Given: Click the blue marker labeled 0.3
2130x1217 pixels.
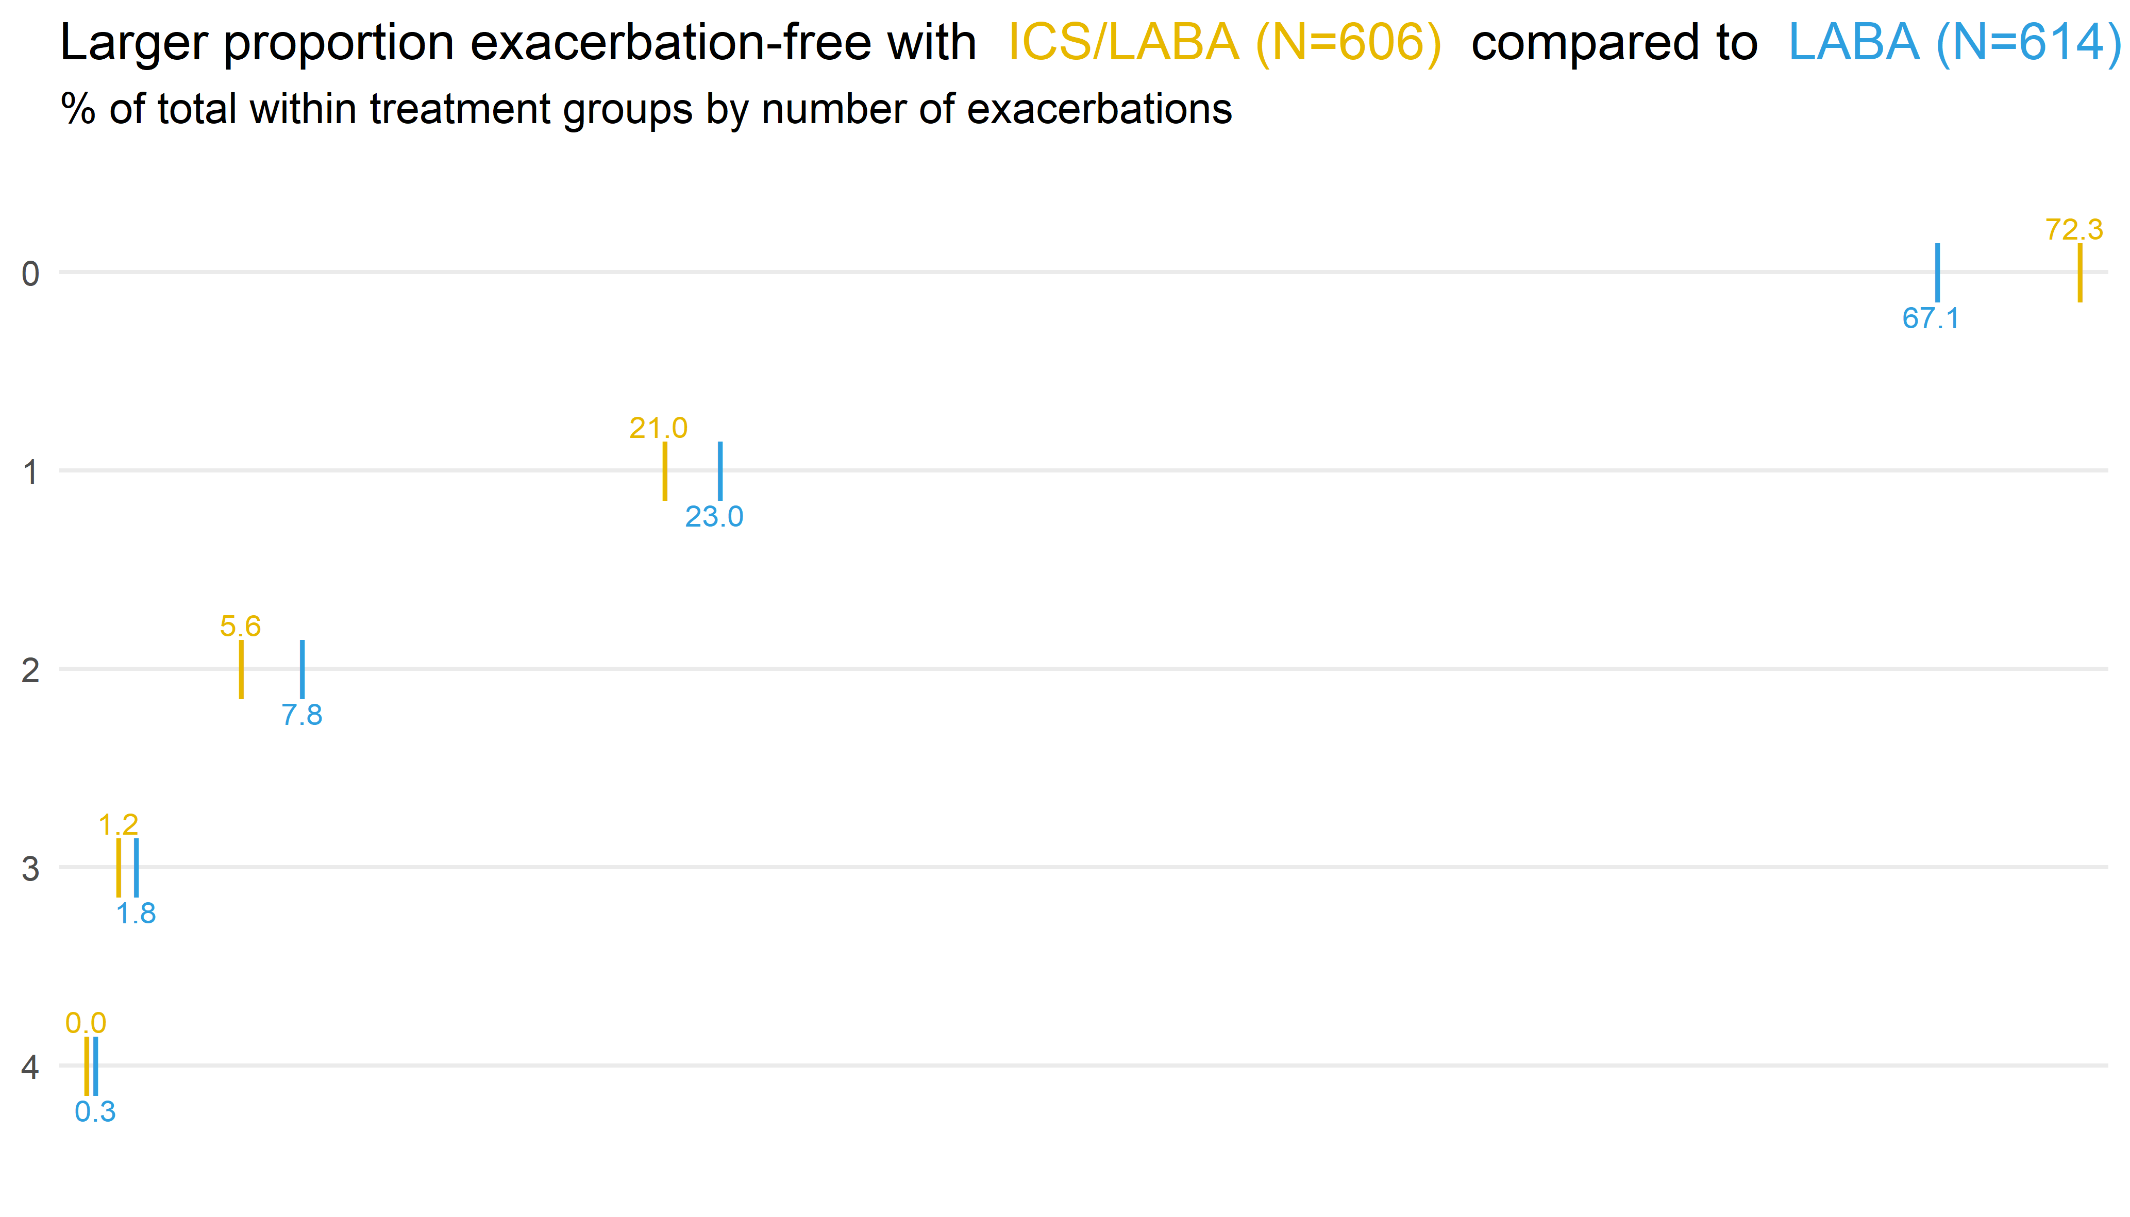Looking at the screenshot, I should pyautogui.click(x=96, y=1066).
